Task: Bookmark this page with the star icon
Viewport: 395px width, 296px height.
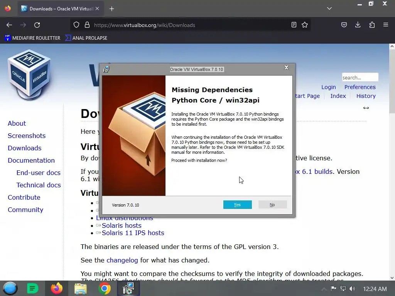Action: 305,25
